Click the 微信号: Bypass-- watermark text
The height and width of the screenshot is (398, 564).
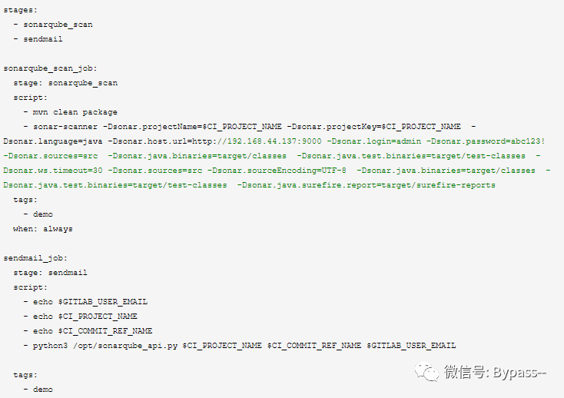(495, 372)
